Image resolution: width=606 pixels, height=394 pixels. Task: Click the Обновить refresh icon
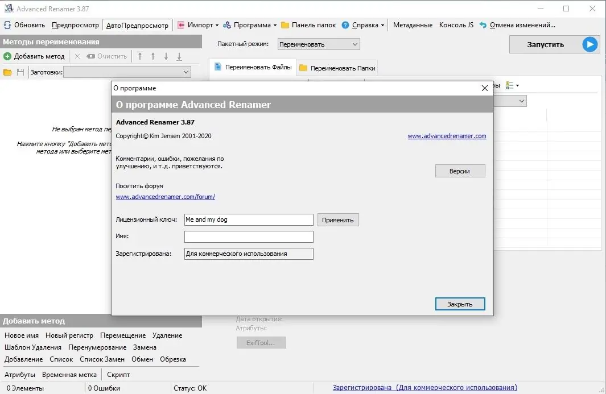[7, 24]
